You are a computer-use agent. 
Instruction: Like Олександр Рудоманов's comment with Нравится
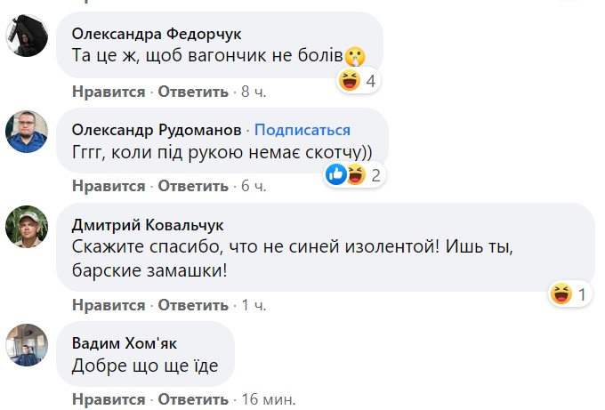[109, 186]
